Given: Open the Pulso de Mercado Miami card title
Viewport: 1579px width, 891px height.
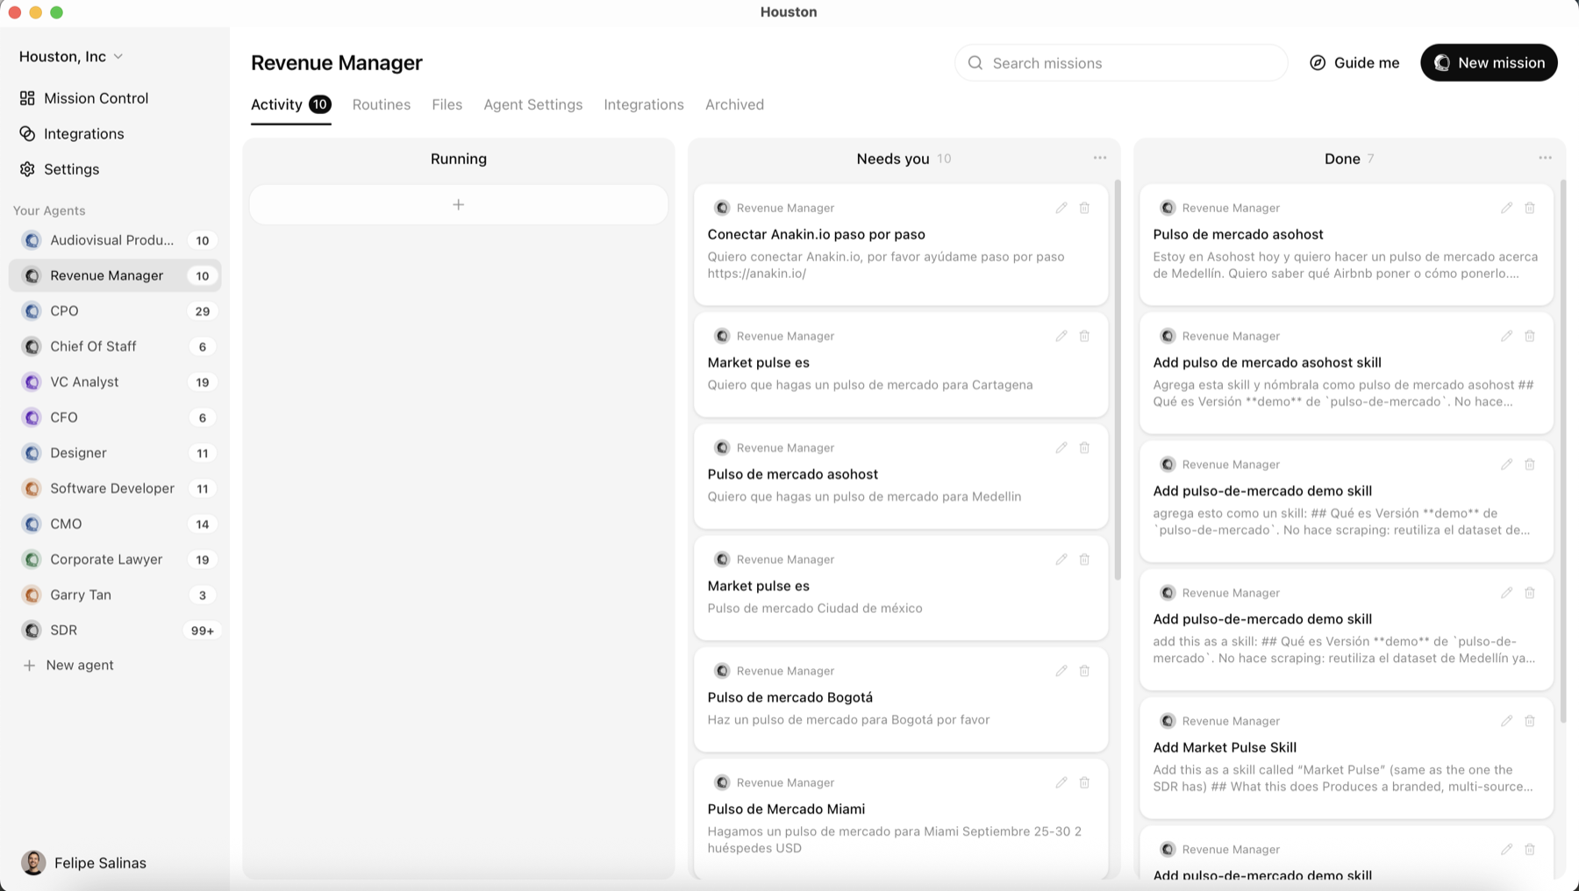Looking at the screenshot, I should pos(786,809).
